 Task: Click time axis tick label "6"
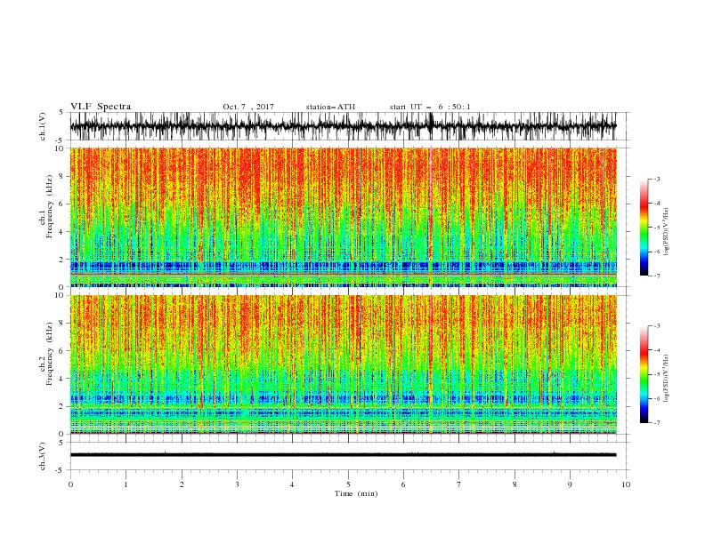pyautogui.click(x=403, y=484)
